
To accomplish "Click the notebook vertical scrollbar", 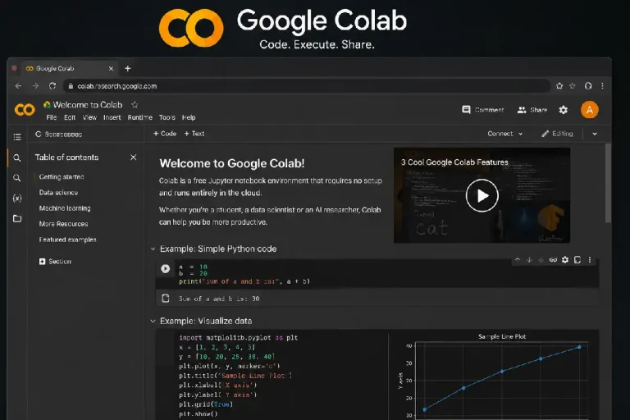I will [609, 183].
